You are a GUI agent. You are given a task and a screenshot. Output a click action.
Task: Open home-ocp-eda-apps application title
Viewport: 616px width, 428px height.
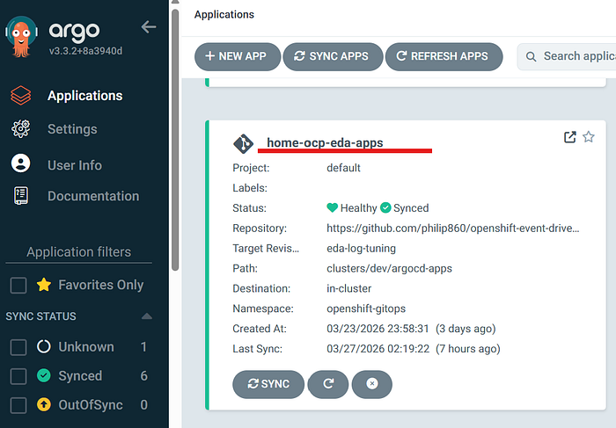tap(325, 142)
